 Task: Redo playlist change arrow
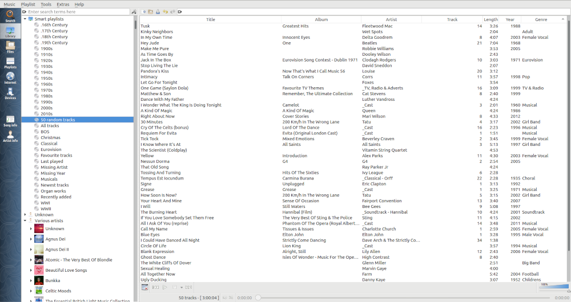pyautogui.click(x=172, y=11)
